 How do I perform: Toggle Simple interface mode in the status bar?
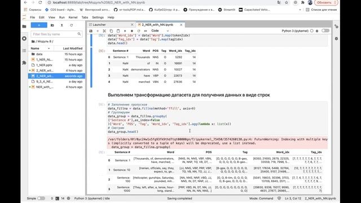(x=41, y=198)
